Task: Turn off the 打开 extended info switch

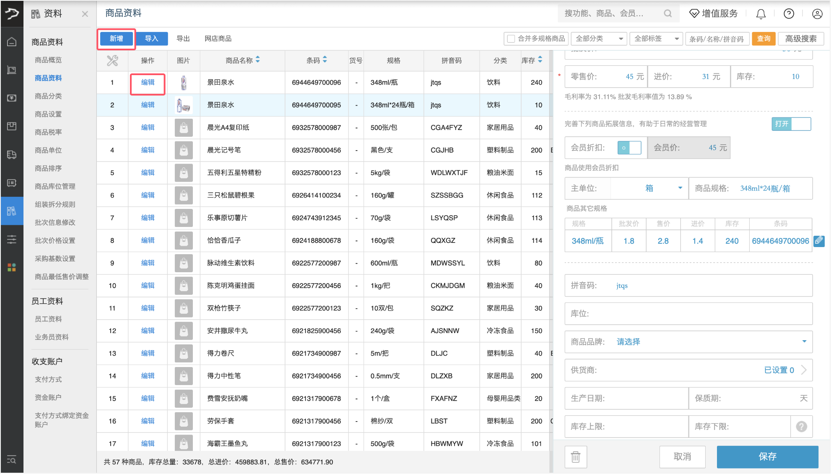Action: (x=791, y=124)
